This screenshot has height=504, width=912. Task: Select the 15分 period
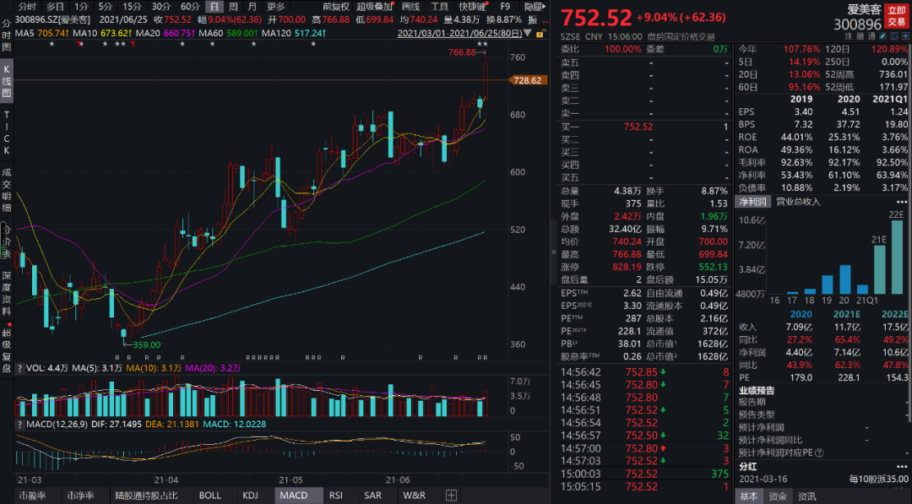pos(132,7)
